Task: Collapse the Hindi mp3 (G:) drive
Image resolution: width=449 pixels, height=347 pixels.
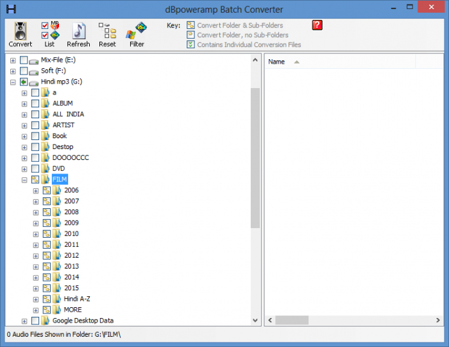Action: pyautogui.click(x=13, y=82)
